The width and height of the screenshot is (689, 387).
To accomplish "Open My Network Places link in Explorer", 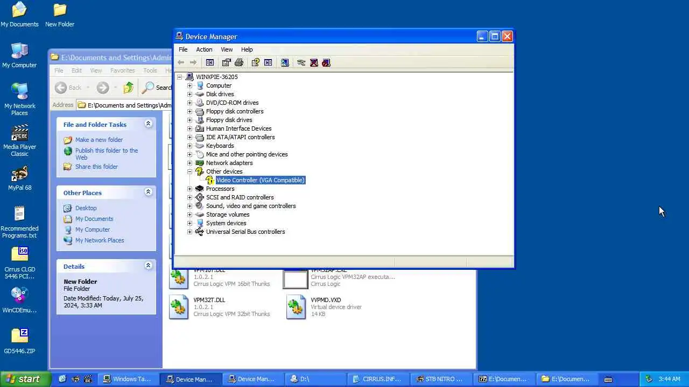I will click(100, 240).
